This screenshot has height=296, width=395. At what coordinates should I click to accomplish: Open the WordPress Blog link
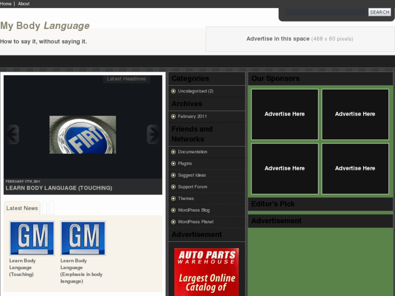[x=193, y=210]
